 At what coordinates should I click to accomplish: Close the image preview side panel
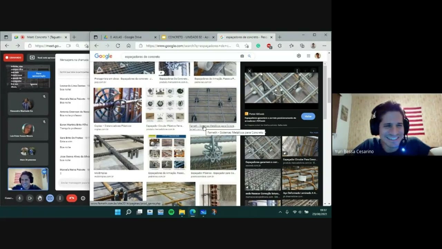pos(249,71)
